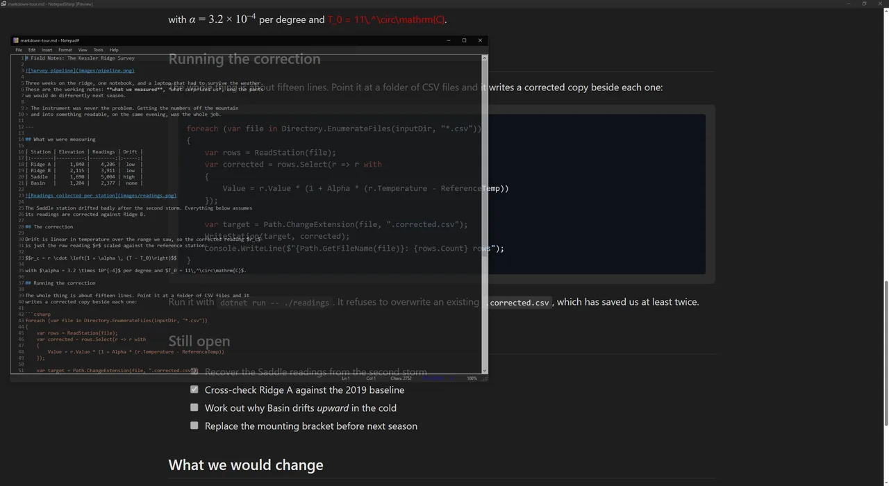Image resolution: width=889 pixels, height=486 pixels.
Task: Open the Edit menu in Notepad#
Action: point(32,50)
